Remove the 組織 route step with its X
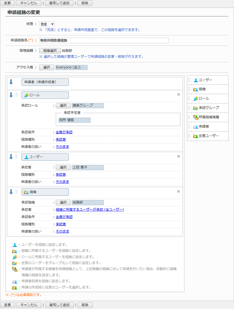 [179, 191]
